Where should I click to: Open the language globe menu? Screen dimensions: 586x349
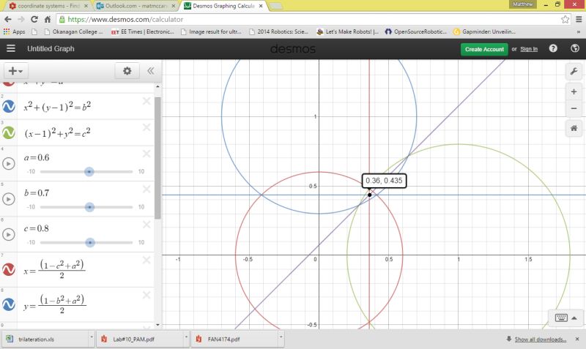point(575,48)
